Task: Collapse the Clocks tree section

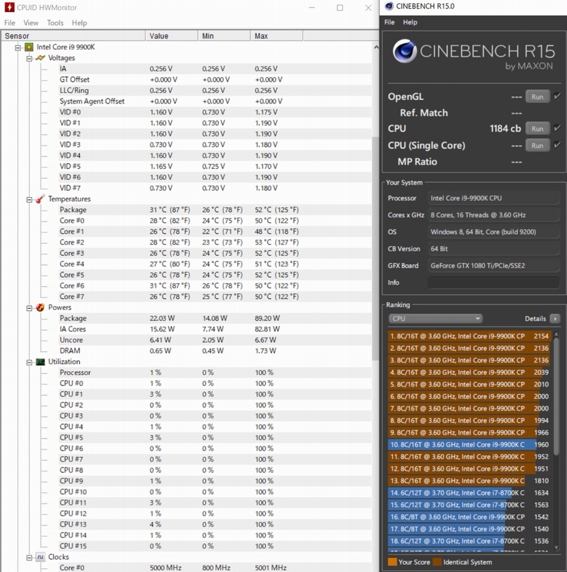Action: point(29,558)
